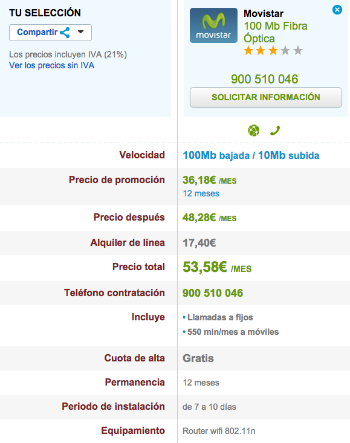Click 'de 7 a 10 días' installation period
The height and width of the screenshot is (443, 350).
[x=209, y=407]
